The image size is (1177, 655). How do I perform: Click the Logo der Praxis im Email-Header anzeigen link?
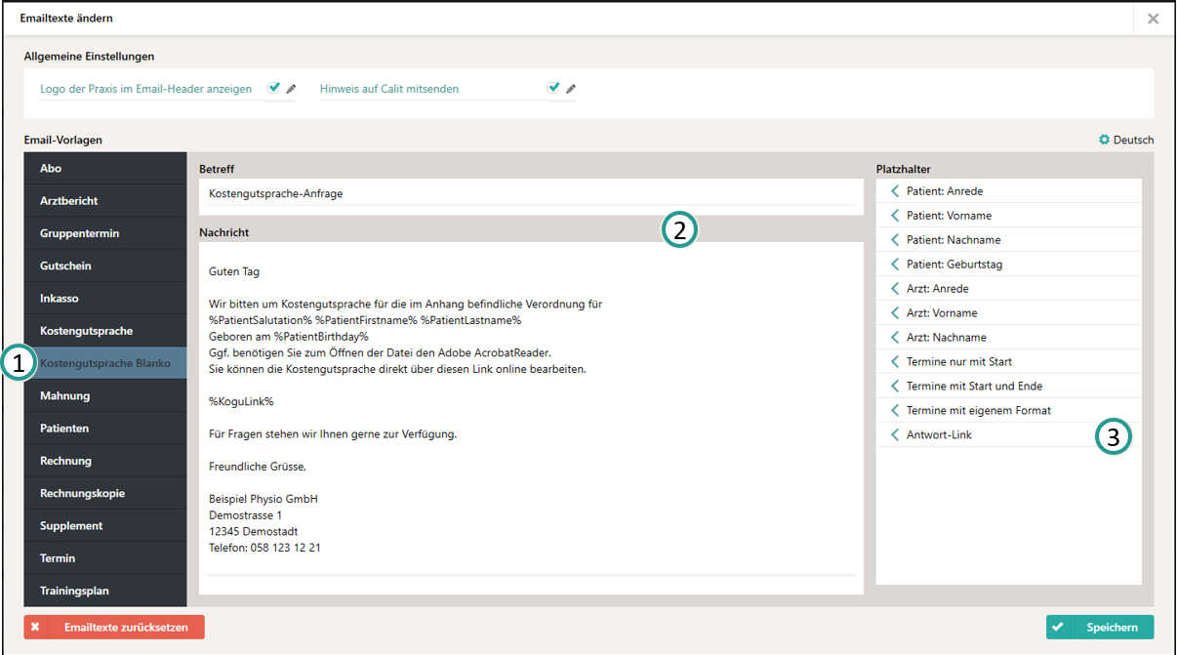coord(145,89)
